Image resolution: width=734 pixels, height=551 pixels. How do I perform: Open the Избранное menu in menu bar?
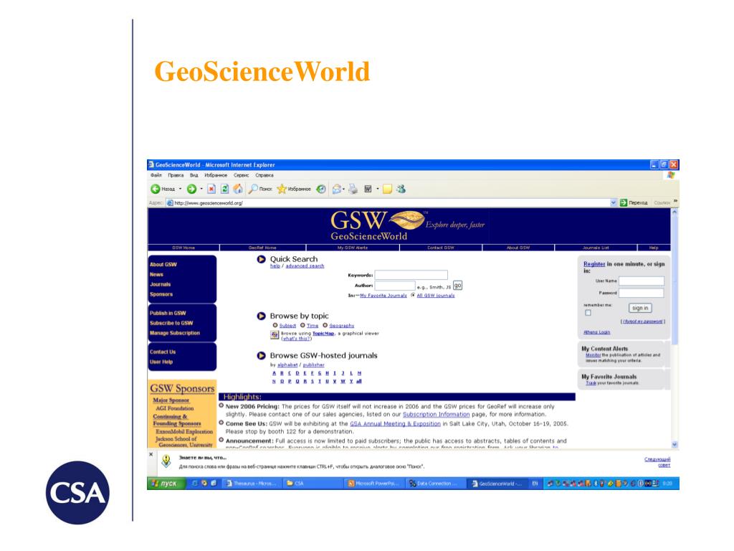click(x=216, y=175)
